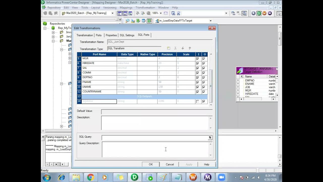Click the pointer selection tool icon
The width and height of the screenshot is (323, 182).
click(x=279, y=13)
